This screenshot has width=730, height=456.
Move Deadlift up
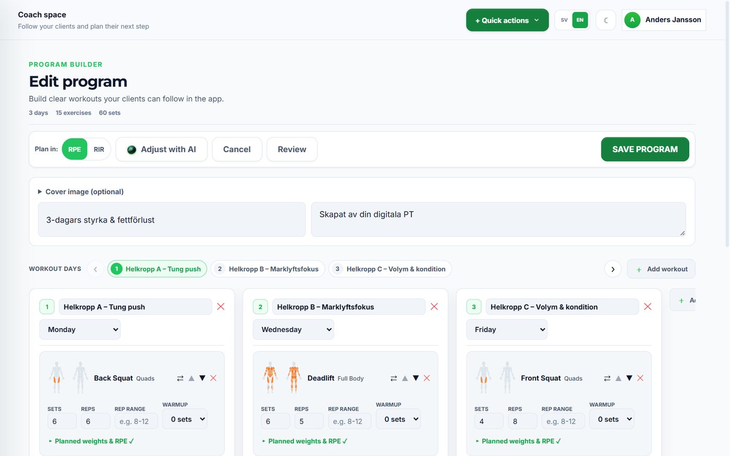[x=405, y=378]
